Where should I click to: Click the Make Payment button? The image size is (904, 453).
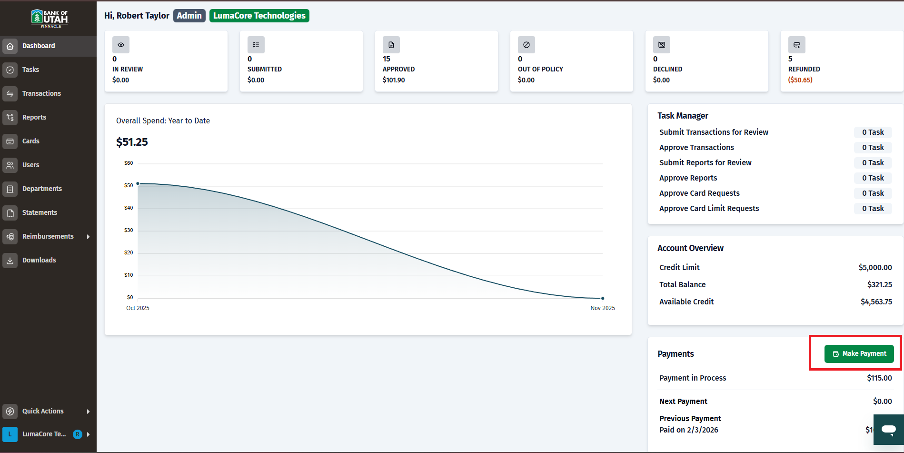point(859,353)
